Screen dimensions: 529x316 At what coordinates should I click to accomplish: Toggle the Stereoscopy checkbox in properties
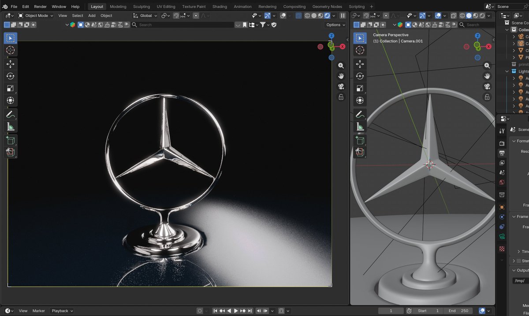pos(518,261)
